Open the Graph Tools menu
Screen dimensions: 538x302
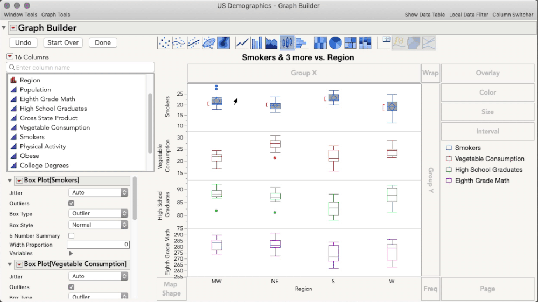click(55, 15)
